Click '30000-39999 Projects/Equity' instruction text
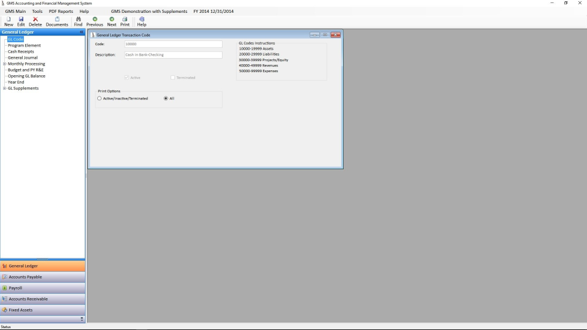The width and height of the screenshot is (587, 330). click(x=264, y=60)
